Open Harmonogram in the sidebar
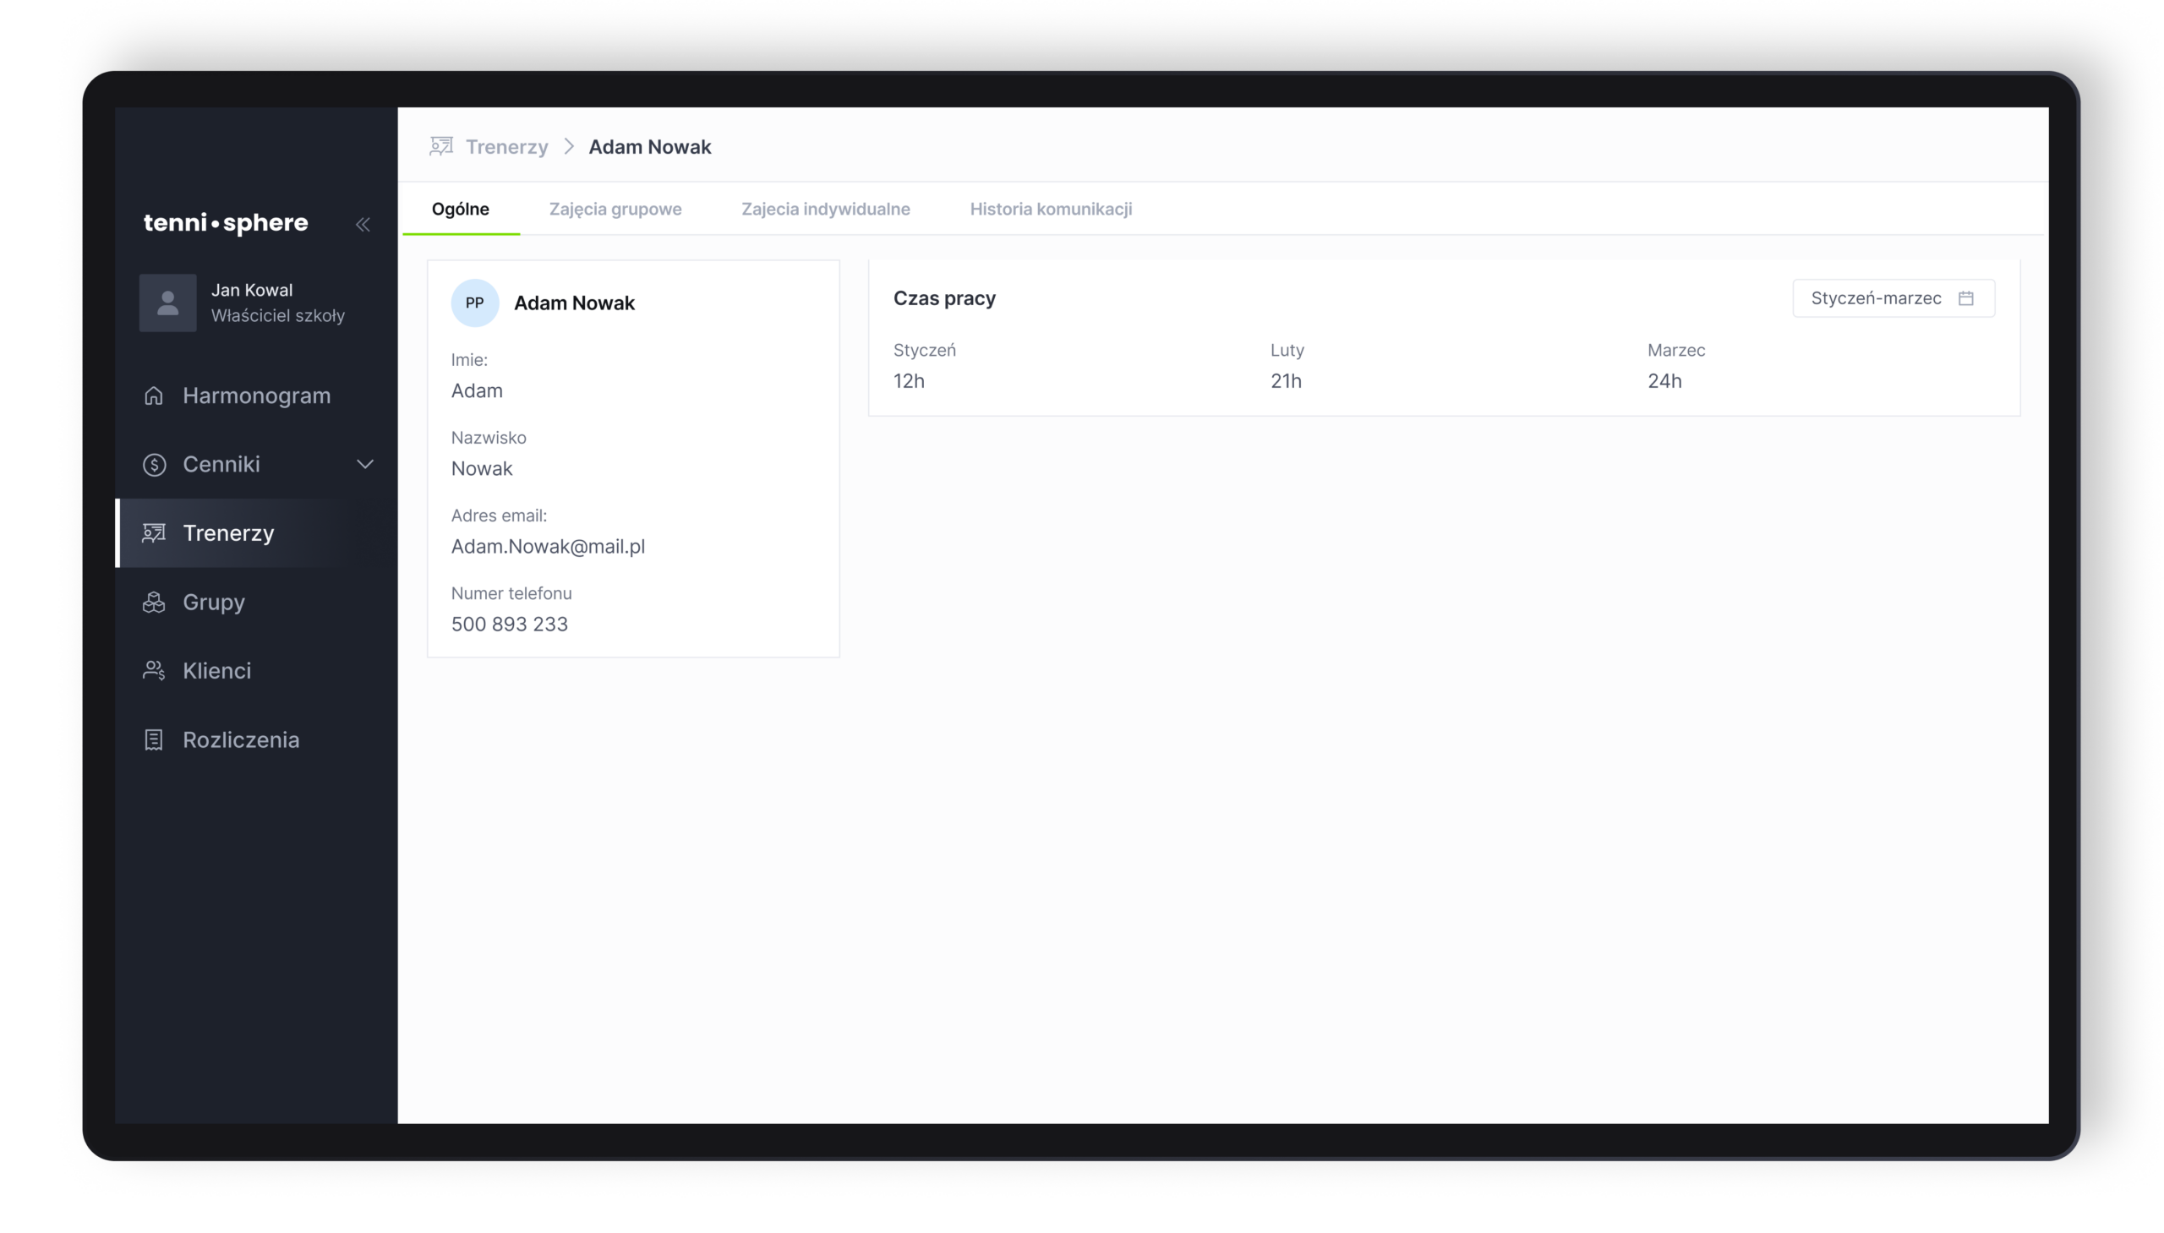This screenshot has height=1233, width=2164. coord(256,396)
